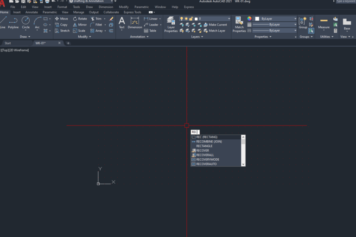Switch to the Annotate ribbon tab
Viewport: 356px width, 237px height.
[32, 12]
